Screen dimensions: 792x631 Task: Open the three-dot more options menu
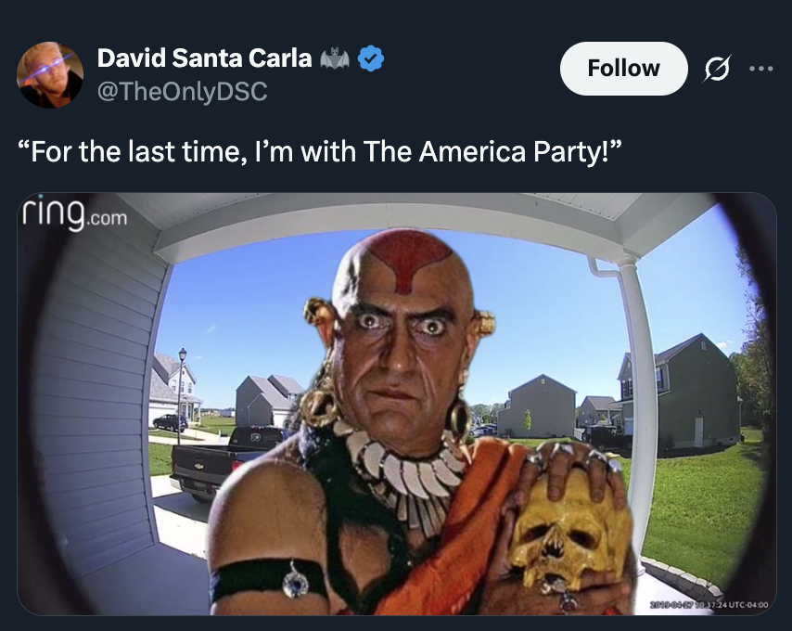tap(761, 69)
